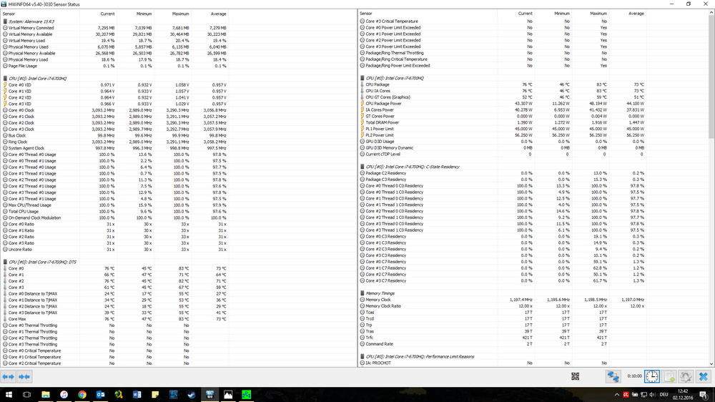Image resolution: width=715 pixels, height=402 pixels.
Task: Click the shrink-to-tray icon in bottom bar
Action: [x=576, y=376]
